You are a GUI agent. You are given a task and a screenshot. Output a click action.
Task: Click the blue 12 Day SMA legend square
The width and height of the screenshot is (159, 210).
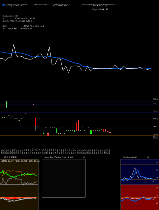[3, 5]
